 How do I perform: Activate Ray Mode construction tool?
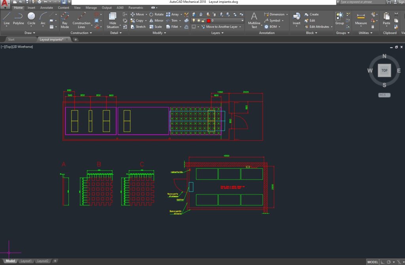tap(64, 20)
